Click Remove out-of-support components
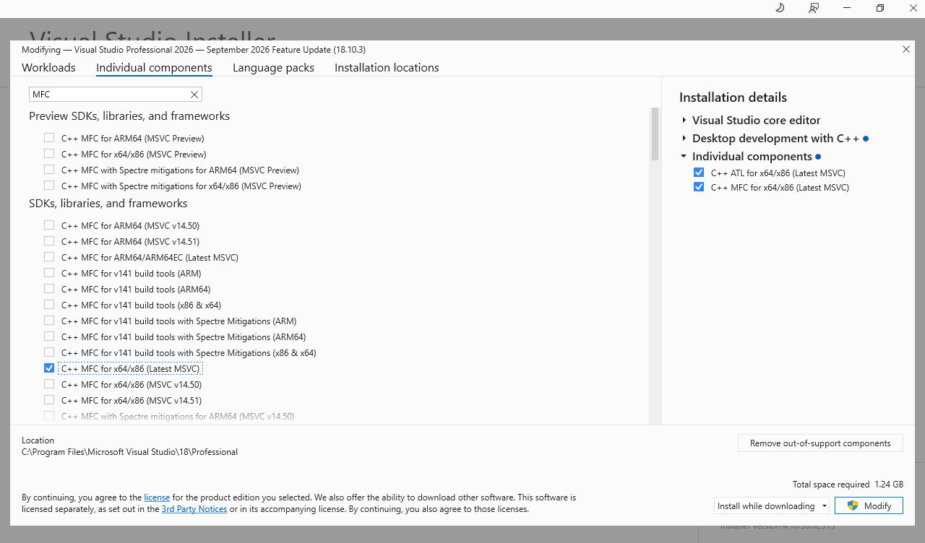This screenshot has height=543, width=925. [x=820, y=443]
